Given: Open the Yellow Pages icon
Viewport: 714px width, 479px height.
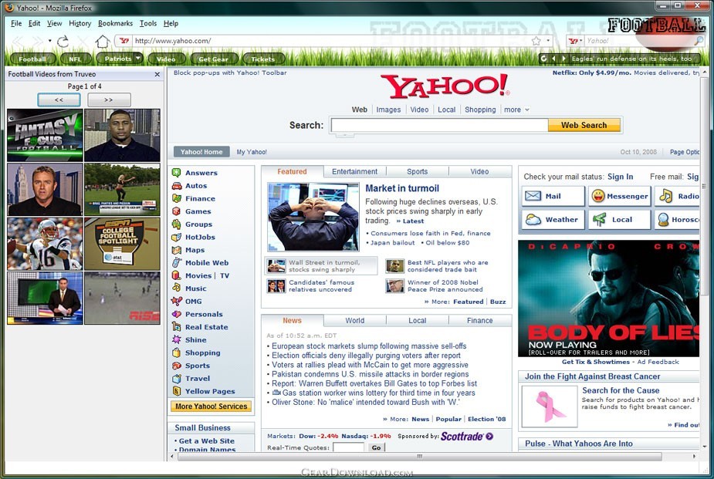Looking at the screenshot, I should click(177, 391).
